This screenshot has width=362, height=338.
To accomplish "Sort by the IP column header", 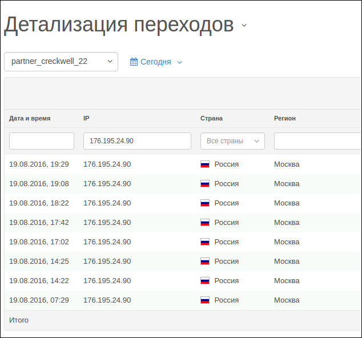I will (86, 118).
